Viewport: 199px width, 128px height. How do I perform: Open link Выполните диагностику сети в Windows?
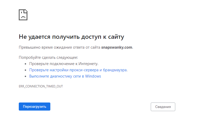click(65, 76)
